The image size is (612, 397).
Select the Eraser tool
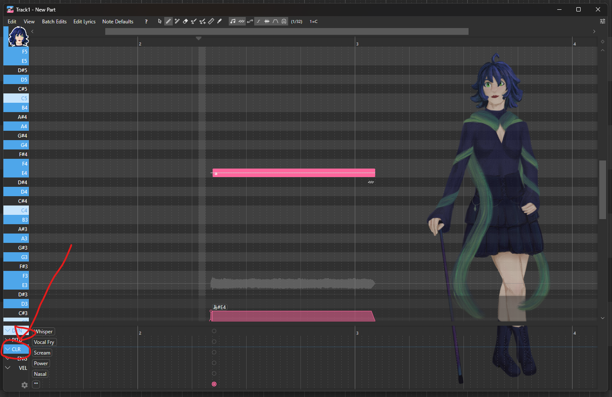click(185, 21)
